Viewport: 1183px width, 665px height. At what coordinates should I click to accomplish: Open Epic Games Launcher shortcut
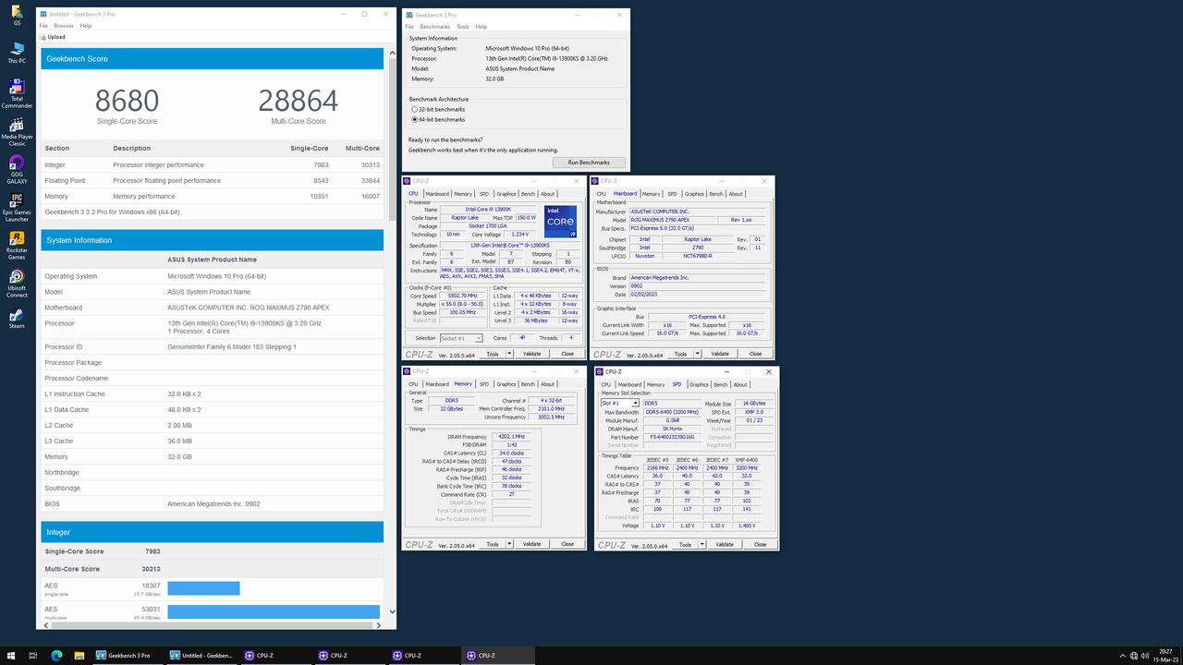click(x=17, y=208)
